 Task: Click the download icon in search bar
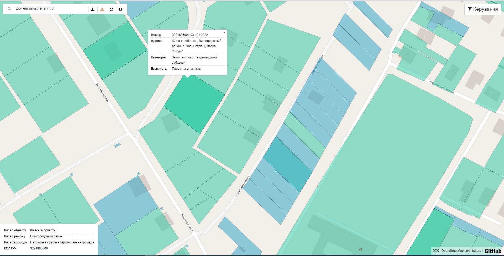pos(93,9)
